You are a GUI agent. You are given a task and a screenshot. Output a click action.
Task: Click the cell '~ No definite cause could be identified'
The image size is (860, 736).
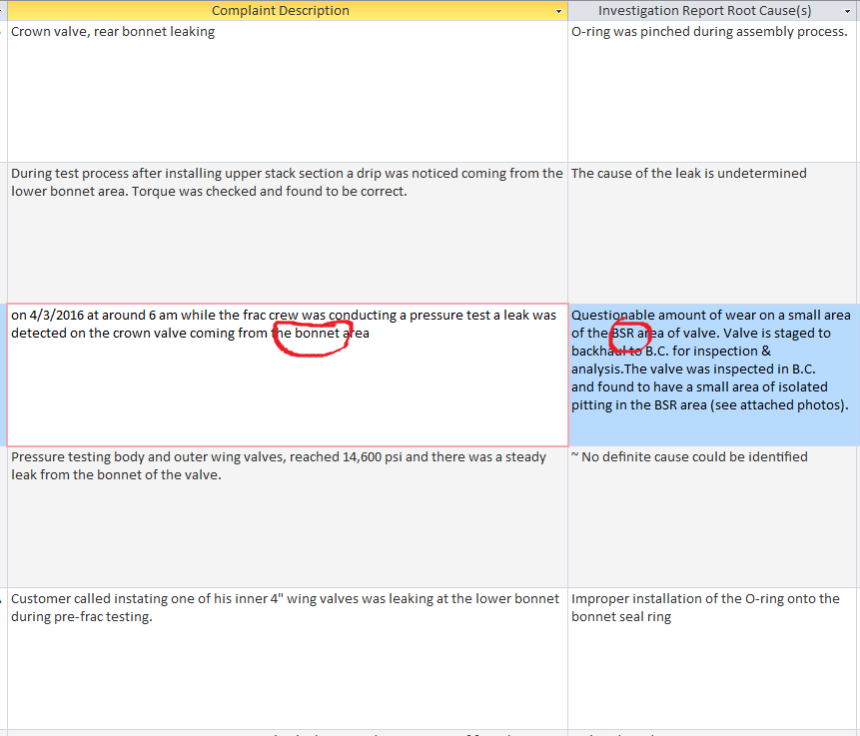[x=713, y=516]
